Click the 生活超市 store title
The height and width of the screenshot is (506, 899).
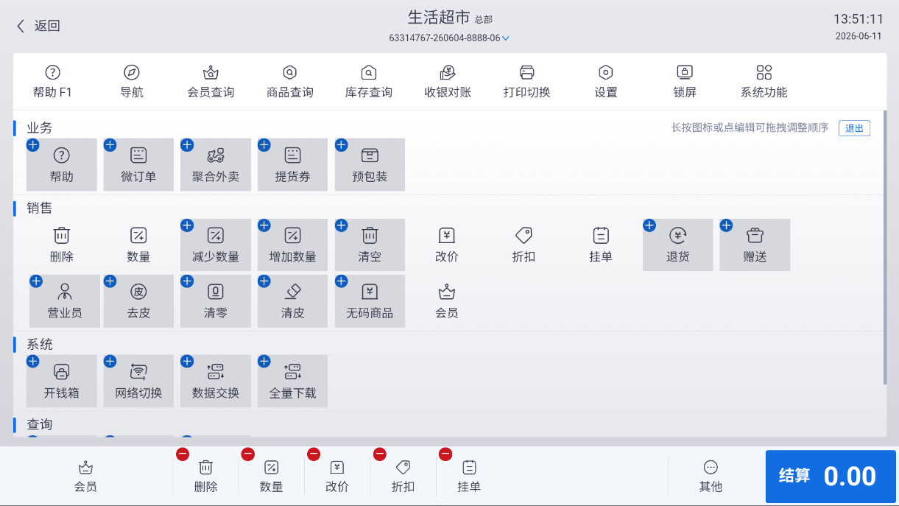click(439, 18)
